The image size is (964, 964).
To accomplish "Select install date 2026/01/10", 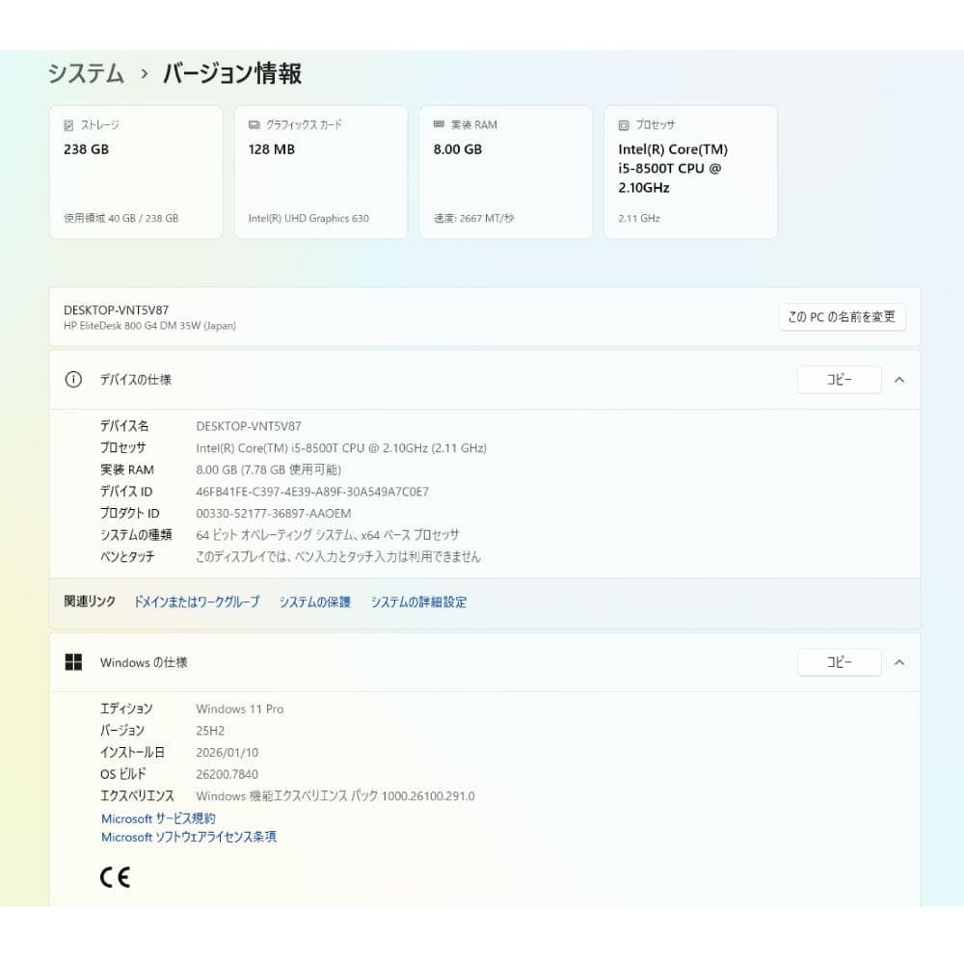I will (x=227, y=753).
